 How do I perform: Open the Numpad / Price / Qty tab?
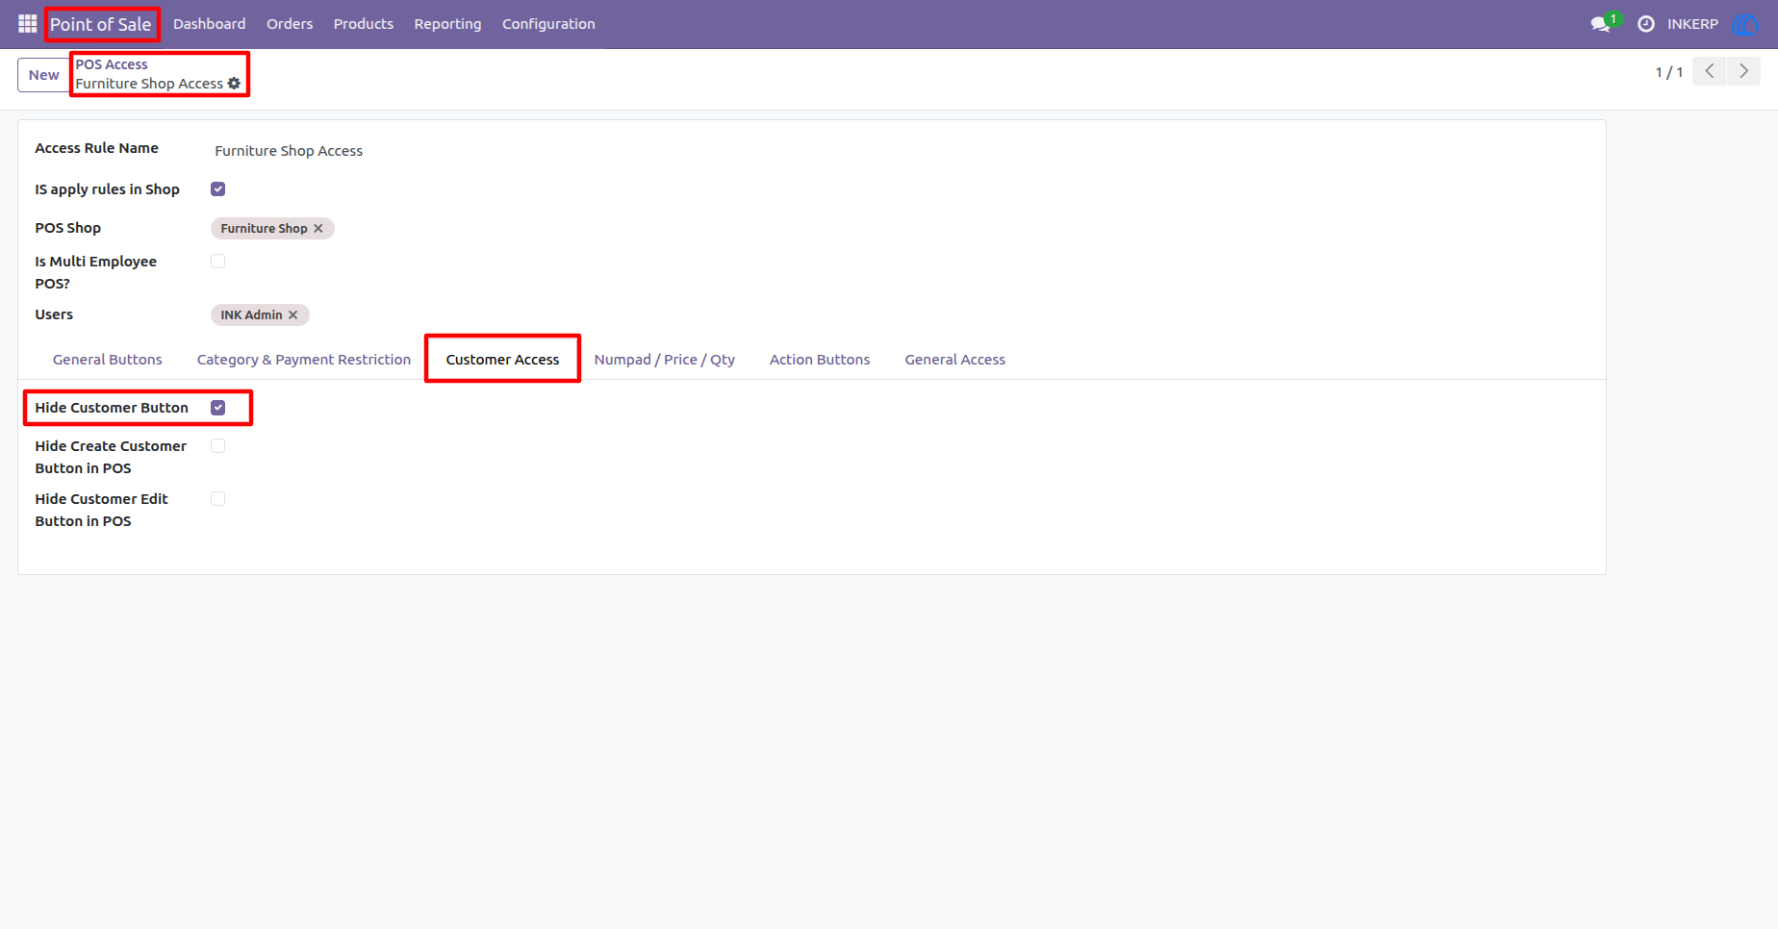click(x=665, y=360)
